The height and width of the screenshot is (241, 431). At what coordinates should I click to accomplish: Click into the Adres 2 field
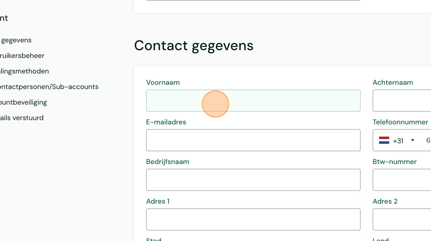pyautogui.click(x=402, y=219)
